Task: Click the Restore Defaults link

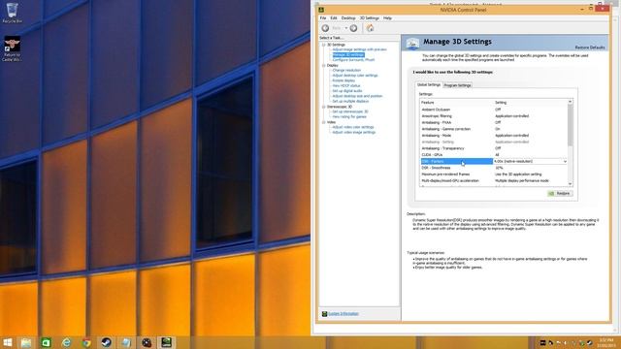Action: click(590, 48)
